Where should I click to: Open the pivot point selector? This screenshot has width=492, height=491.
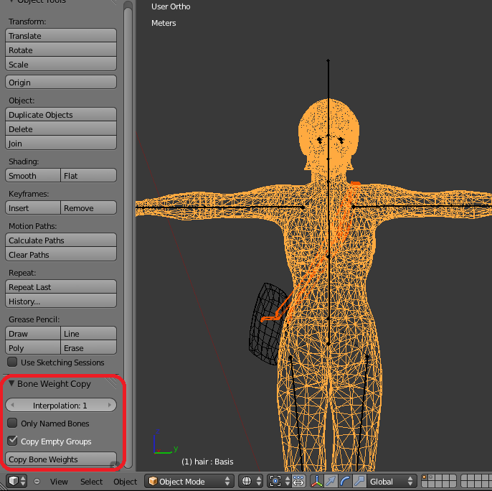pyautogui.click(x=279, y=481)
